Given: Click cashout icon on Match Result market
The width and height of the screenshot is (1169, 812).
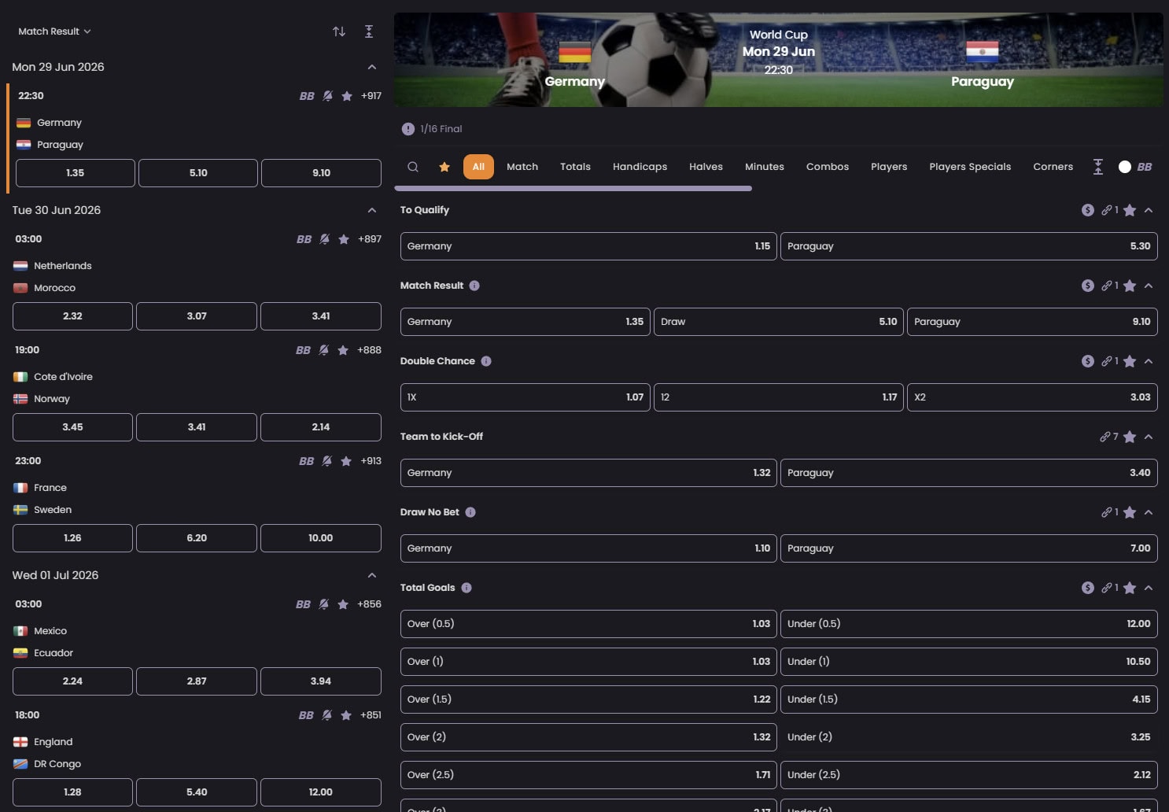Looking at the screenshot, I should click(x=1088, y=286).
